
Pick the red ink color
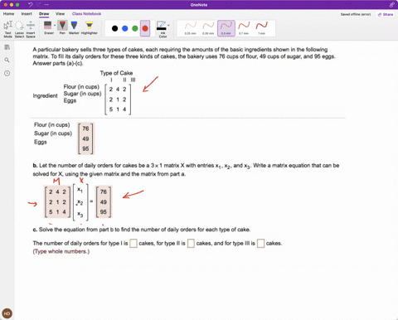145,28
